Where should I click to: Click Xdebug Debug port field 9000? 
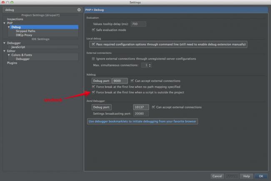(120, 81)
